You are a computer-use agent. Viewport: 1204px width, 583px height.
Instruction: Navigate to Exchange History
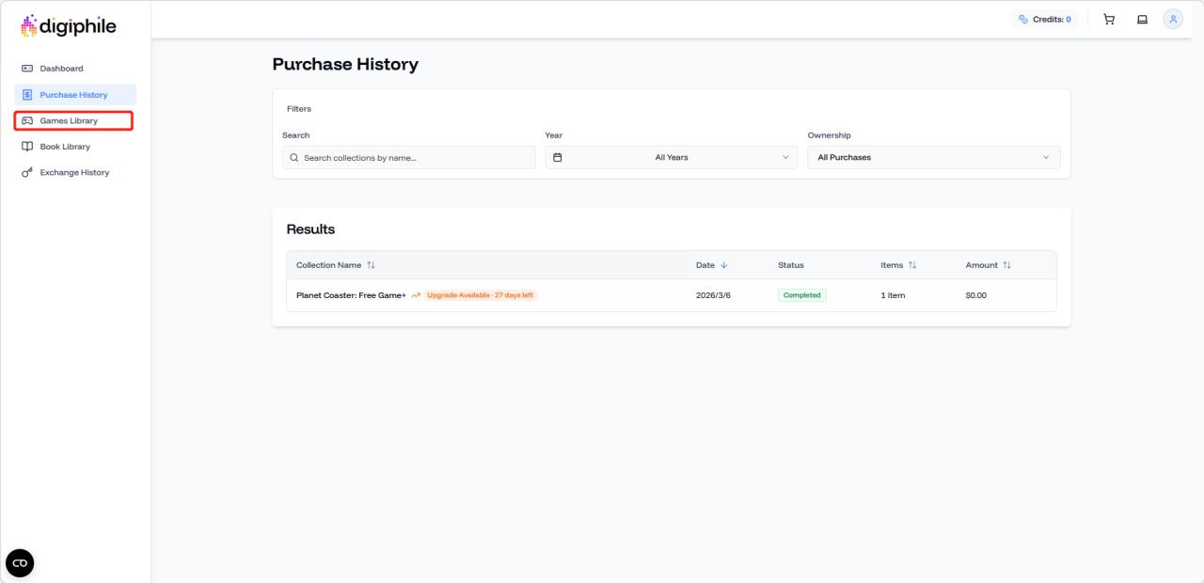(x=74, y=173)
